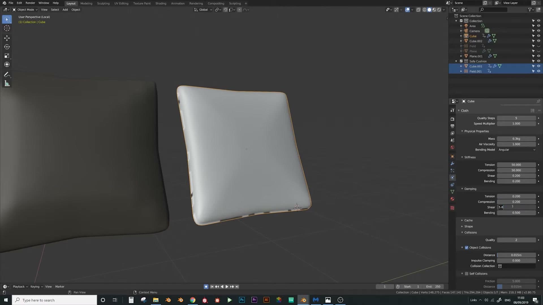This screenshot has width=543, height=305.
Task: Open the Render properties tab
Action: (452, 119)
